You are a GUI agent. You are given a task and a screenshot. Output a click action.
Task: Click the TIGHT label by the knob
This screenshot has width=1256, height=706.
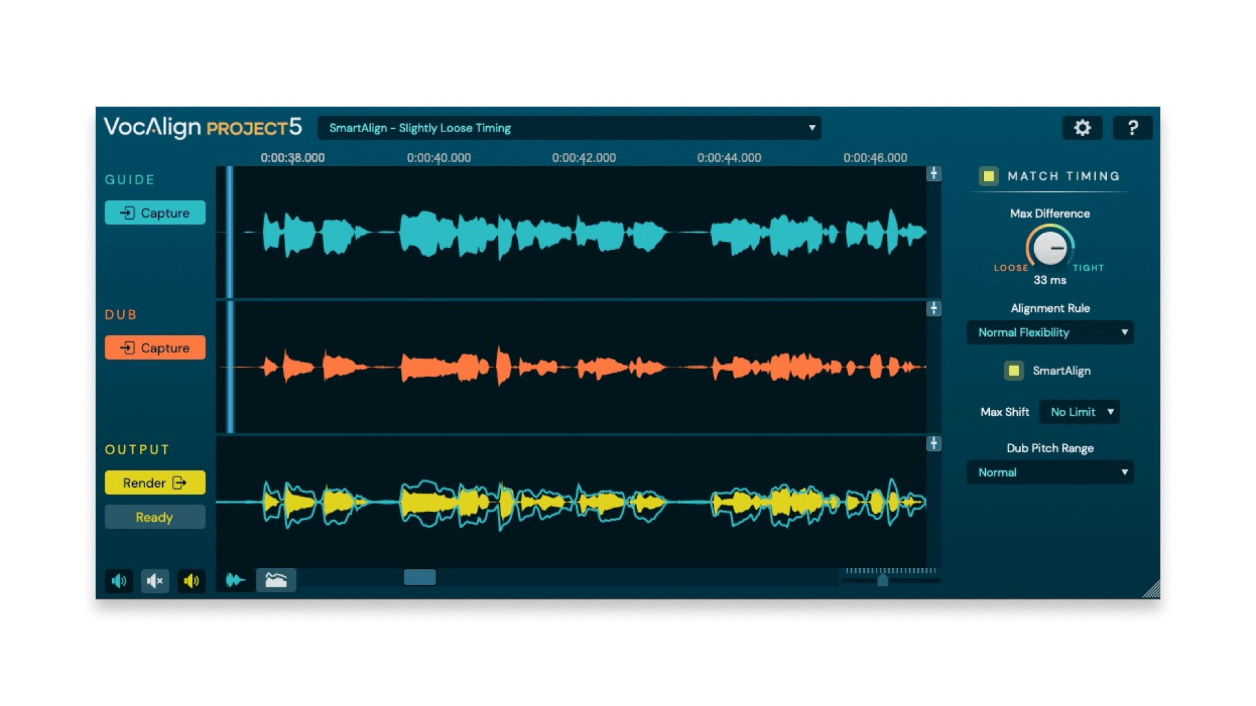[1089, 268]
